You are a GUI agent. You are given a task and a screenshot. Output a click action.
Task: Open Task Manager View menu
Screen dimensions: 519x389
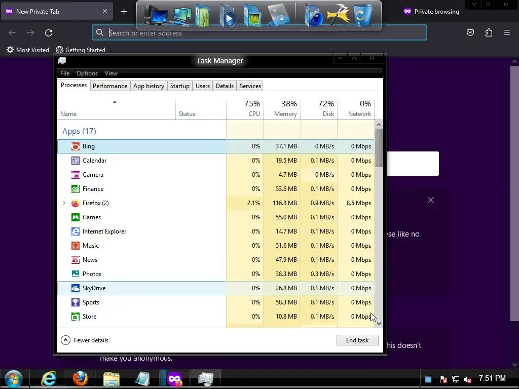tap(111, 73)
